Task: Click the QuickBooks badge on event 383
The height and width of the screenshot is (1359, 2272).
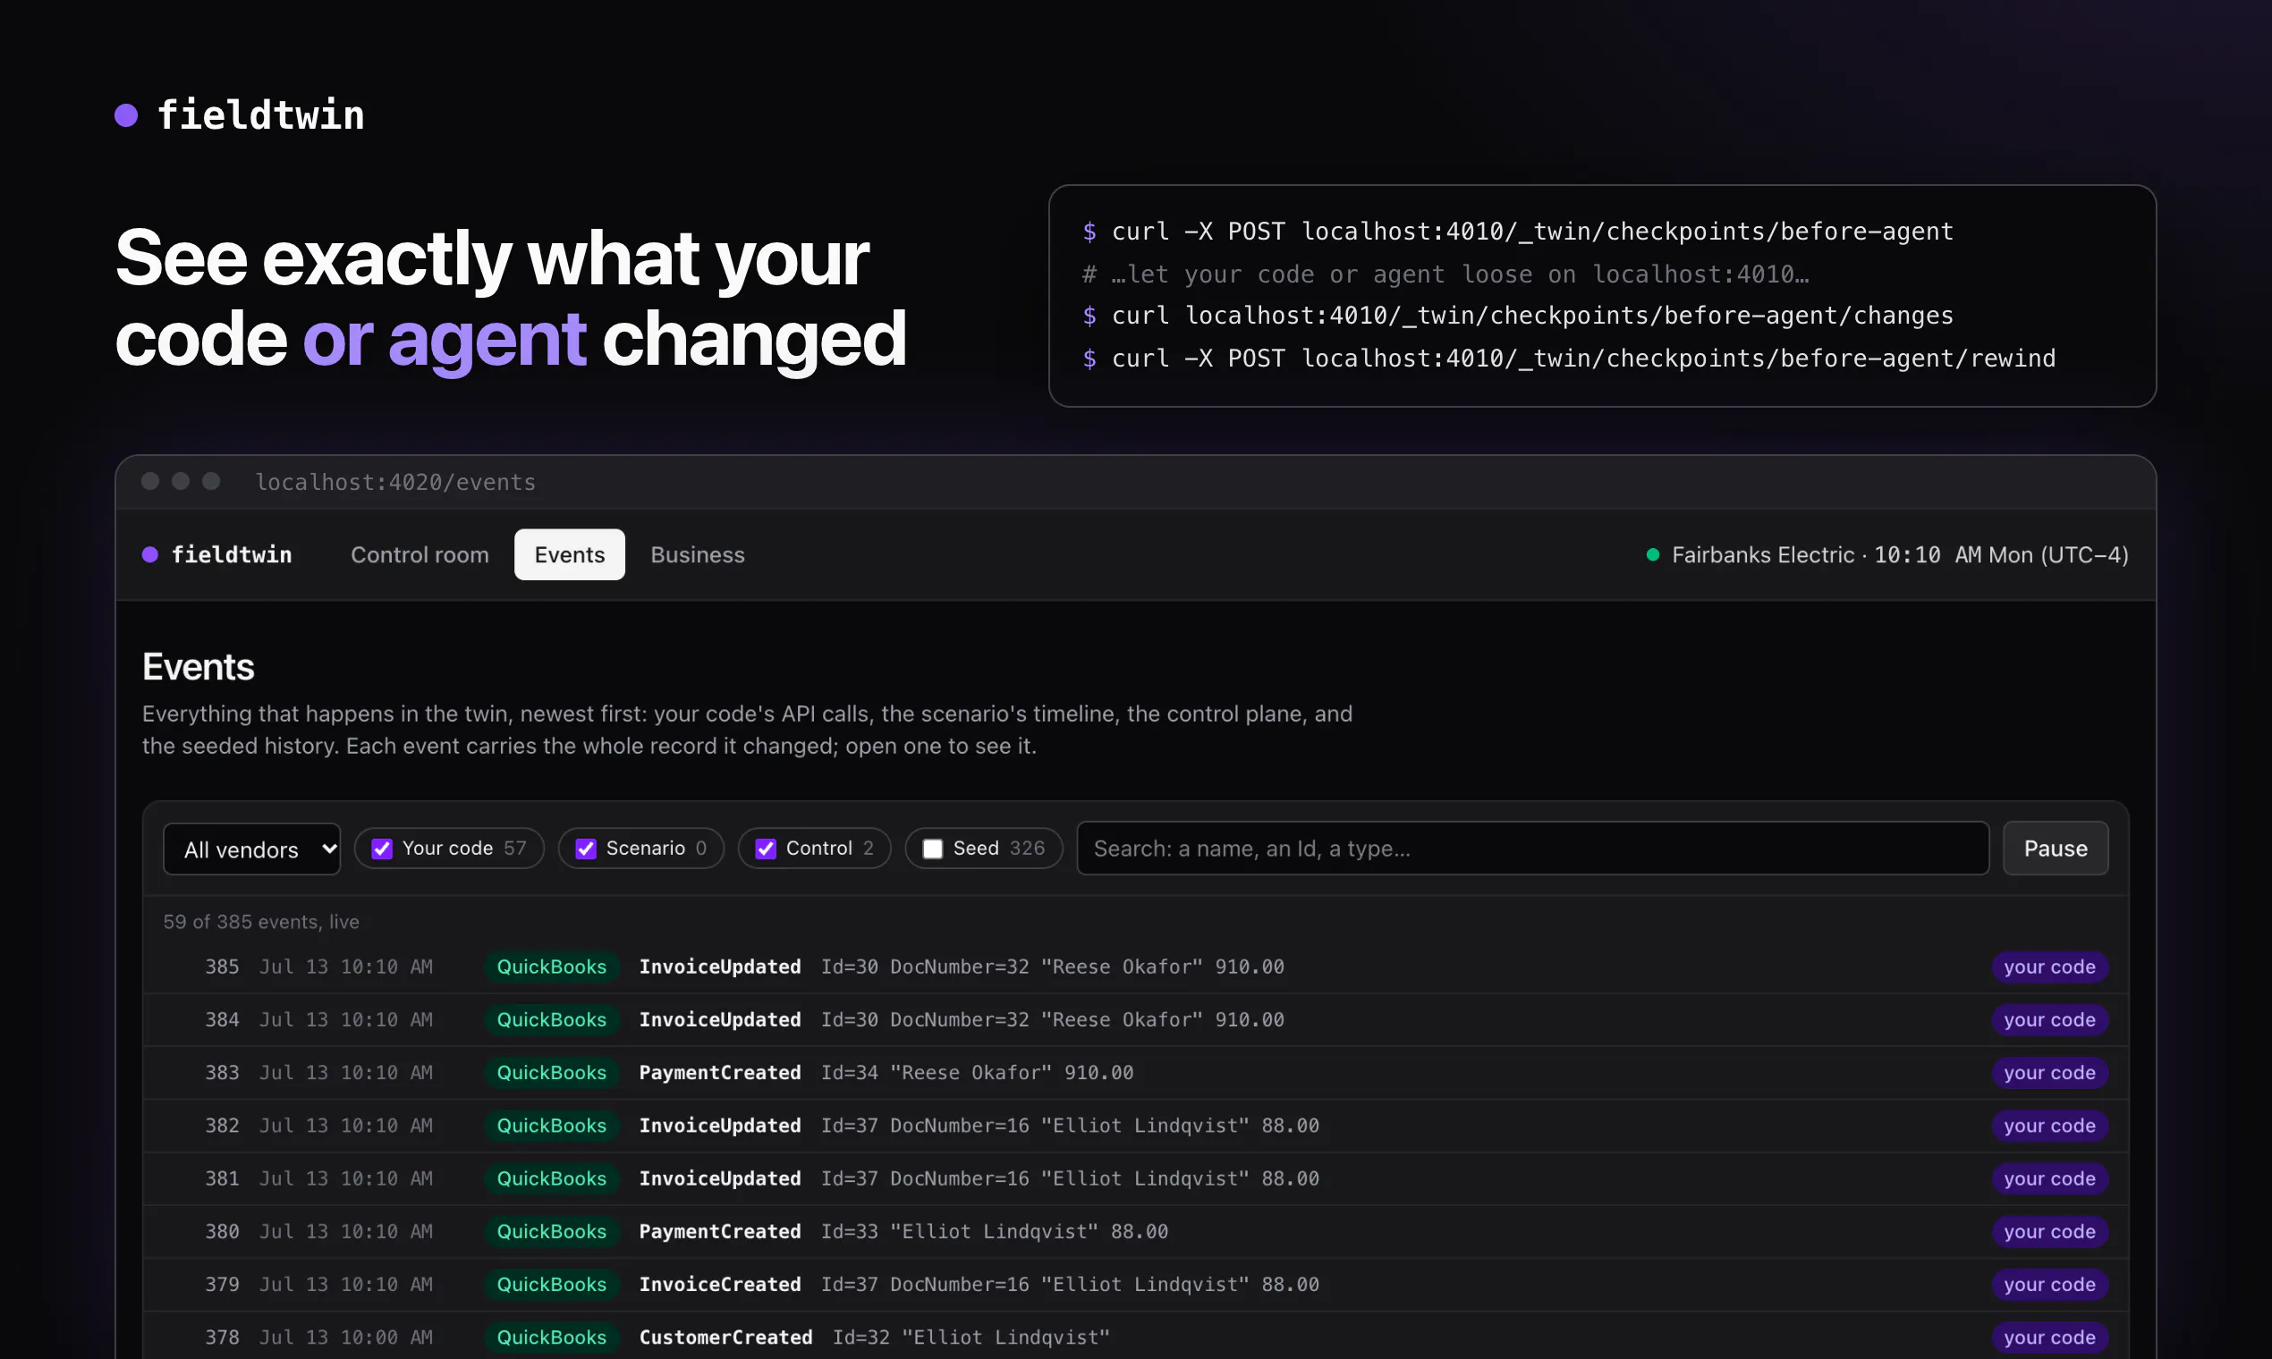Action: [552, 1073]
